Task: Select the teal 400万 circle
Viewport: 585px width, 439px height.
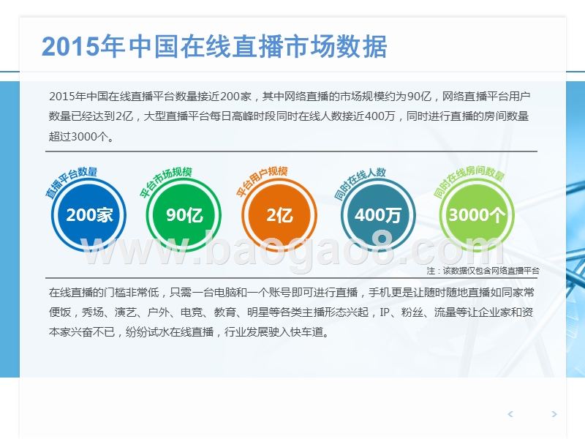Action: tap(378, 215)
